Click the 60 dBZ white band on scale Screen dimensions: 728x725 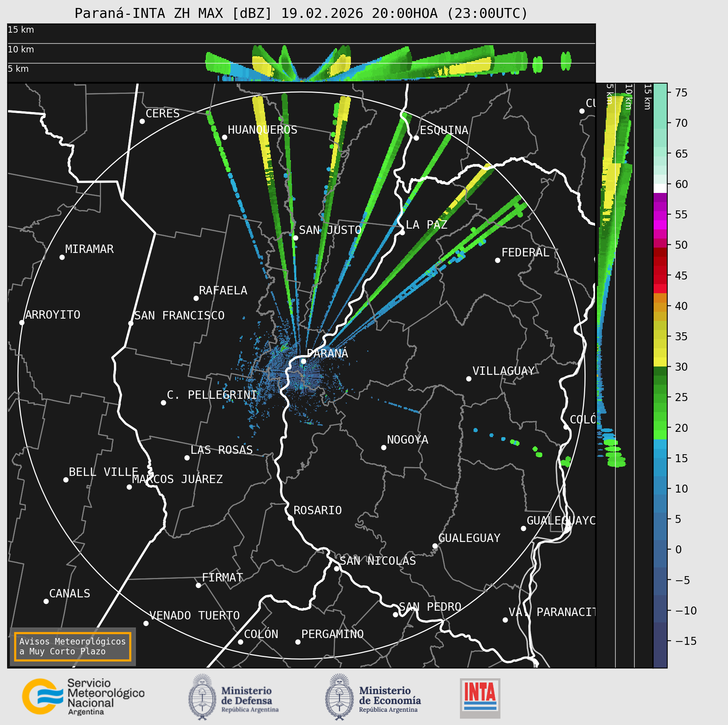click(x=660, y=188)
